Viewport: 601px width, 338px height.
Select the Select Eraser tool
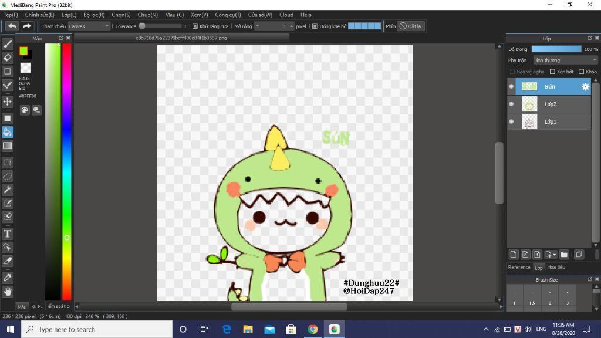[7, 217]
